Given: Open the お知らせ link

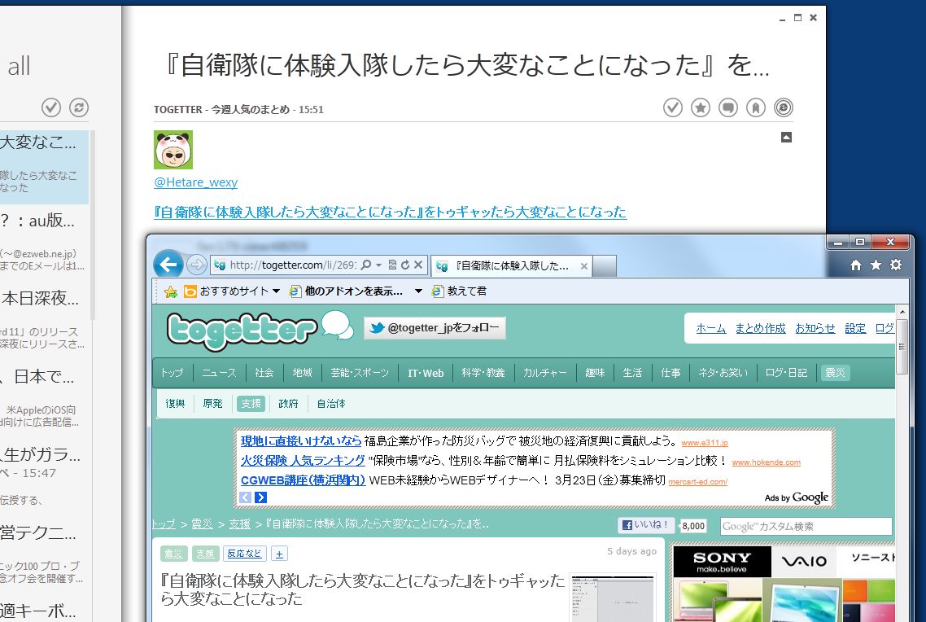Looking at the screenshot, I should tap(815, 328).
